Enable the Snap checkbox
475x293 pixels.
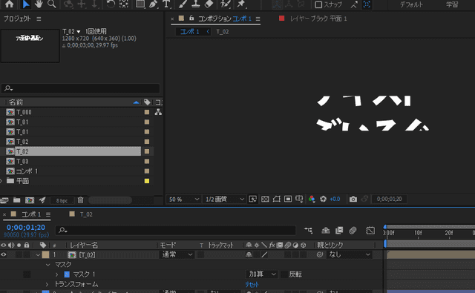[318, 4]
